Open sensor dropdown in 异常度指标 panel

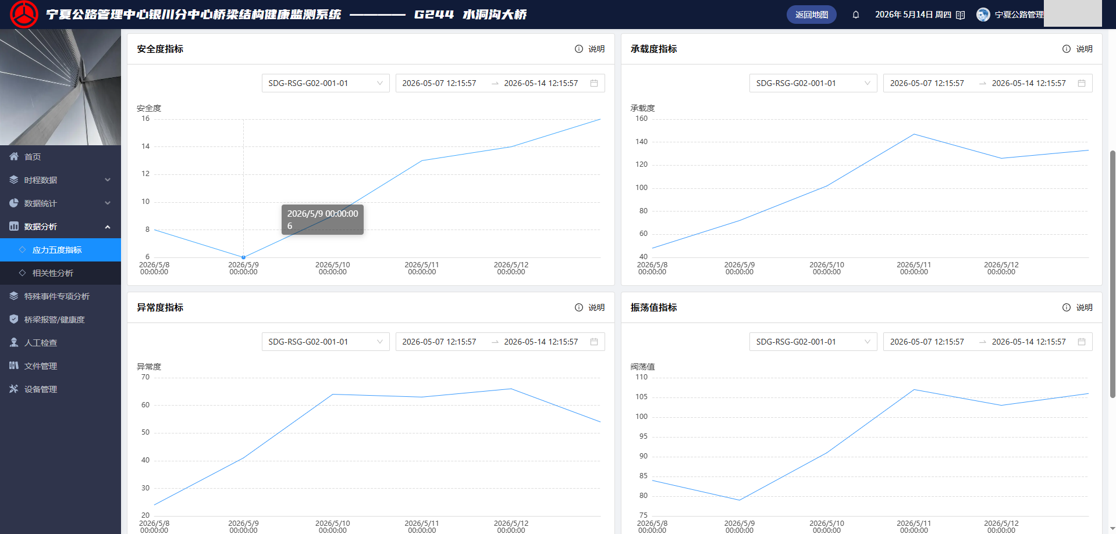(x=326, y=342)
